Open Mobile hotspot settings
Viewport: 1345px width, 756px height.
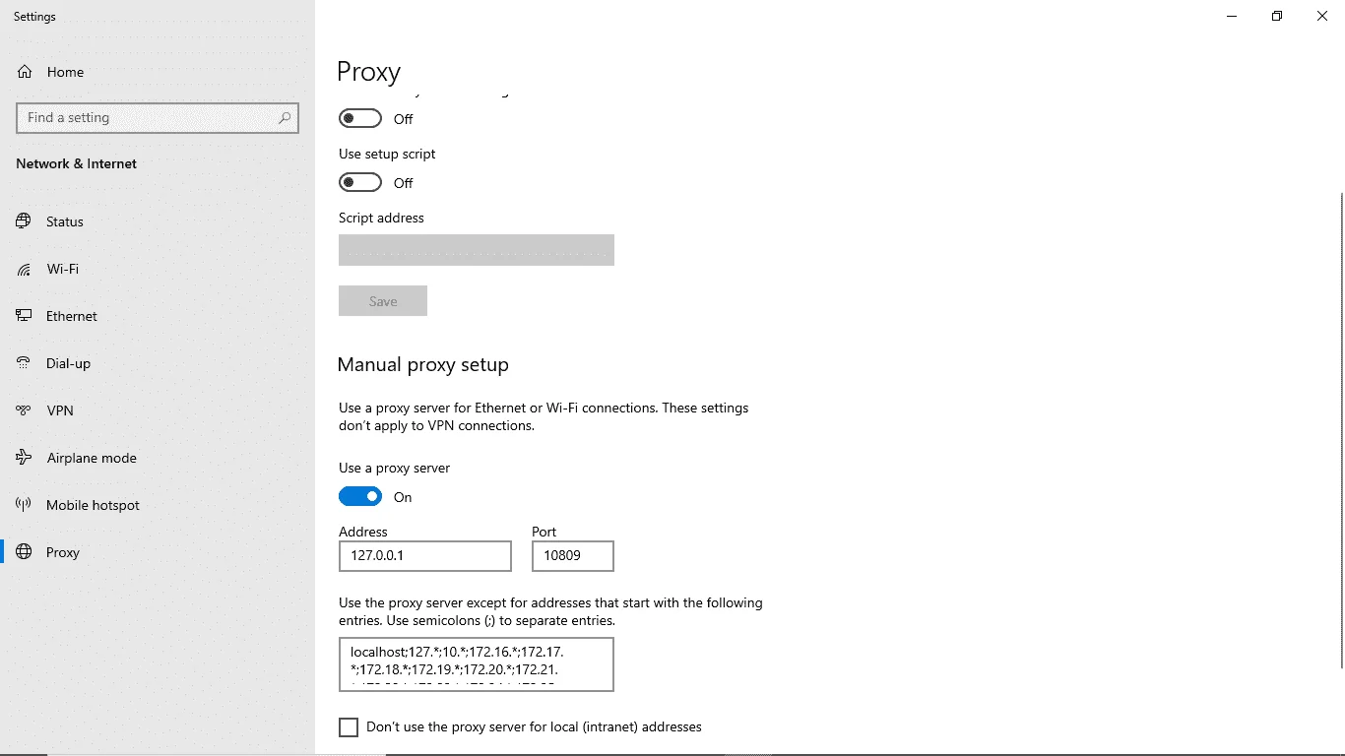pos(158,505)
